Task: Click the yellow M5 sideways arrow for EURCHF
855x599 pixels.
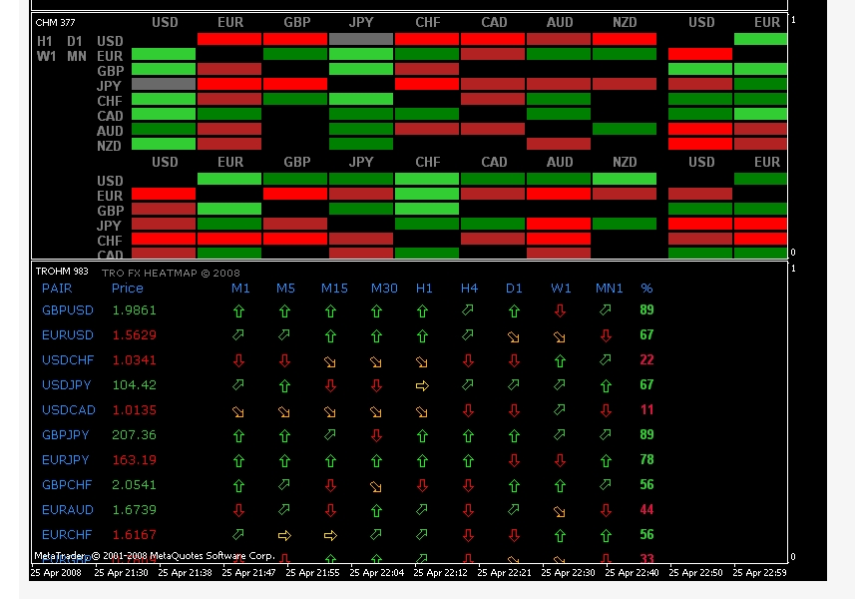Action: [284, 535]
